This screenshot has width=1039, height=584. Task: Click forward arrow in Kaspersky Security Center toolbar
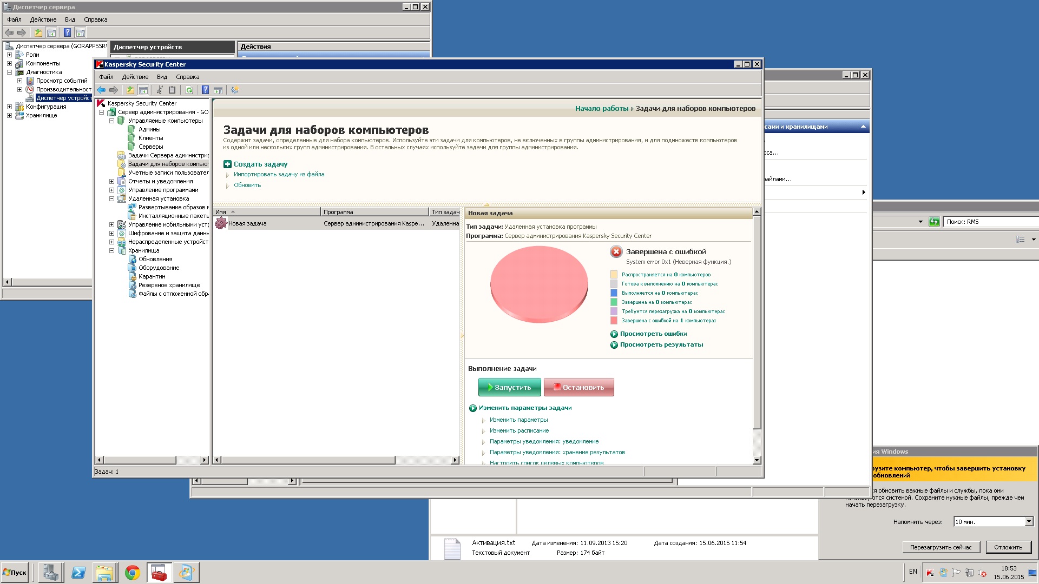(114, 90)
